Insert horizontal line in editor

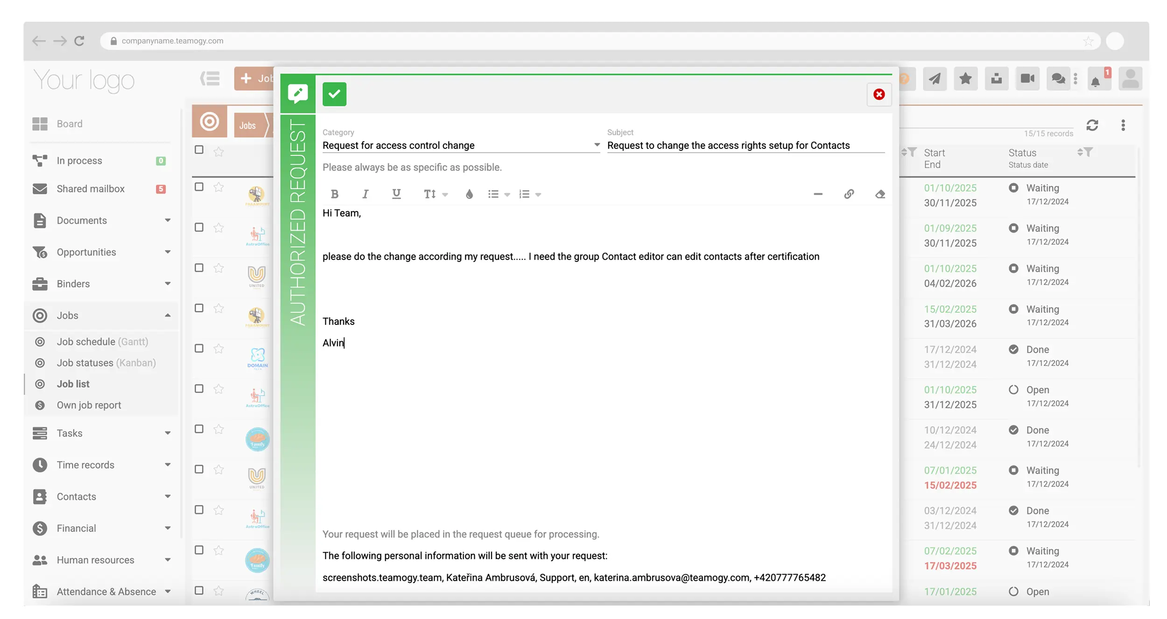[x=818, y=194]
